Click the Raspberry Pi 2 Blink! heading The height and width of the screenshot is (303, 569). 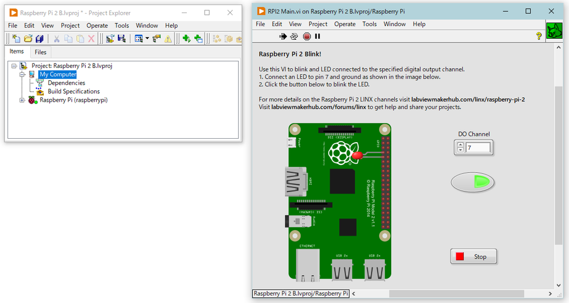click(x=290, y=54)
